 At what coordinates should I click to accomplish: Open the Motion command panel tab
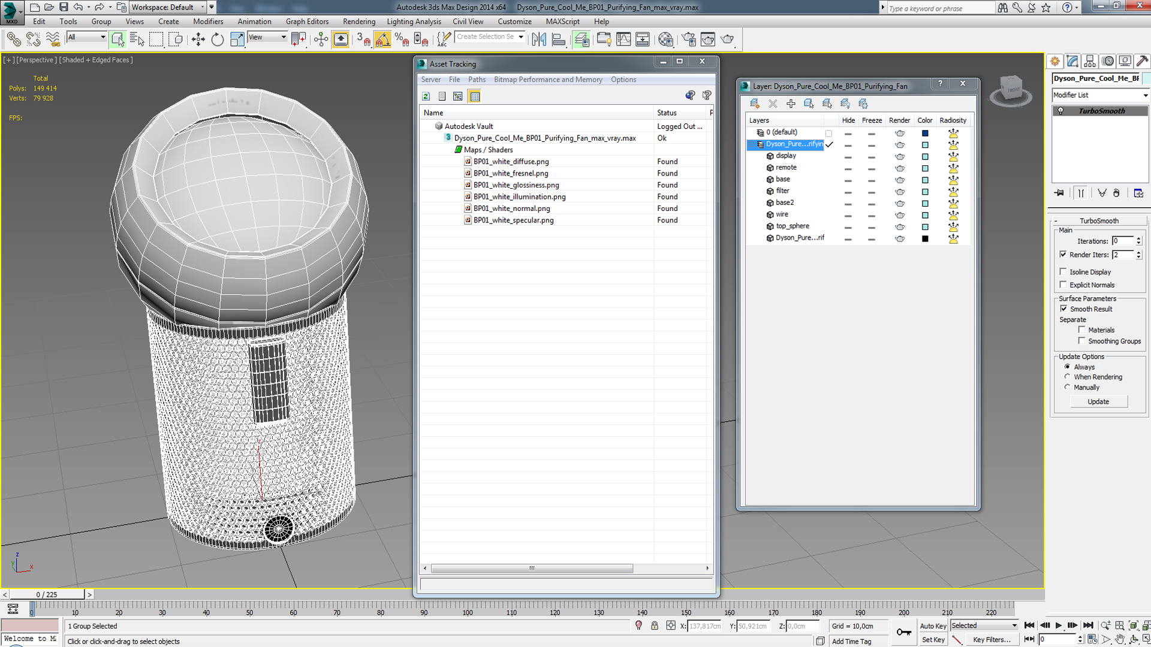1108,61
